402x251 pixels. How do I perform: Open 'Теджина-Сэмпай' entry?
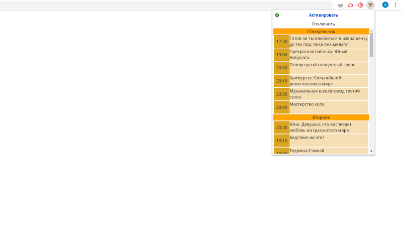pyautogui.click(x=329, y=151)
